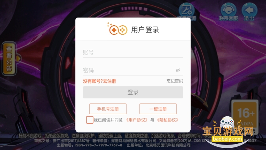
Task: Click the 宝贝游戏网 controller mascot icon
Action: 227,121
